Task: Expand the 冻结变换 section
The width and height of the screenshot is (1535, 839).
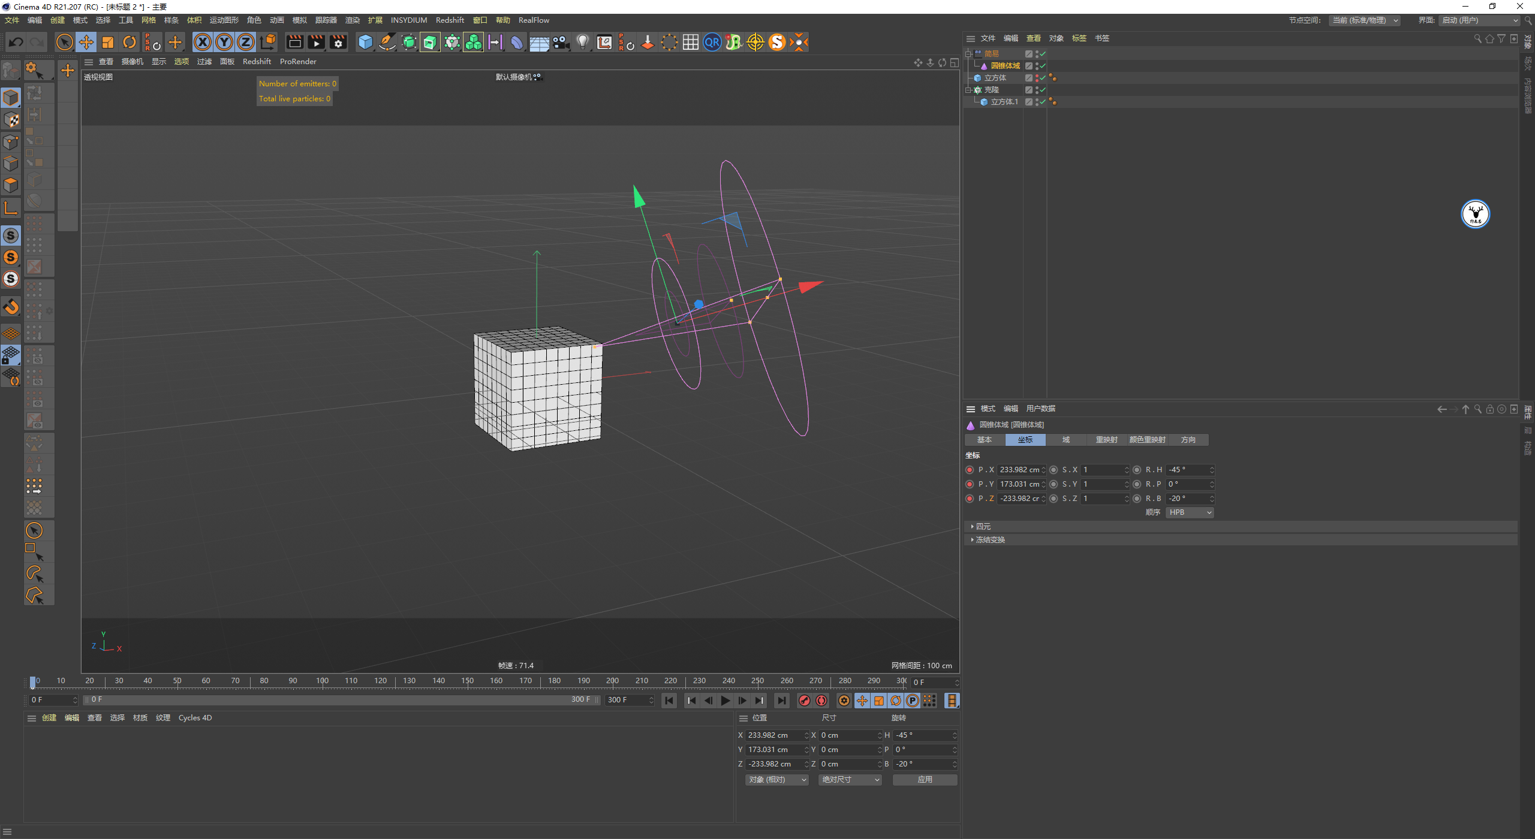Action: [990, 540]
